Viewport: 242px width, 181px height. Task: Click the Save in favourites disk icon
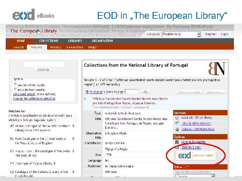tap(177, 142)
